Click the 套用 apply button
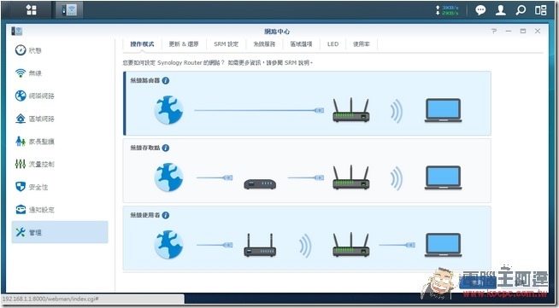Screen dimensions: 559x308 [478, 282]
